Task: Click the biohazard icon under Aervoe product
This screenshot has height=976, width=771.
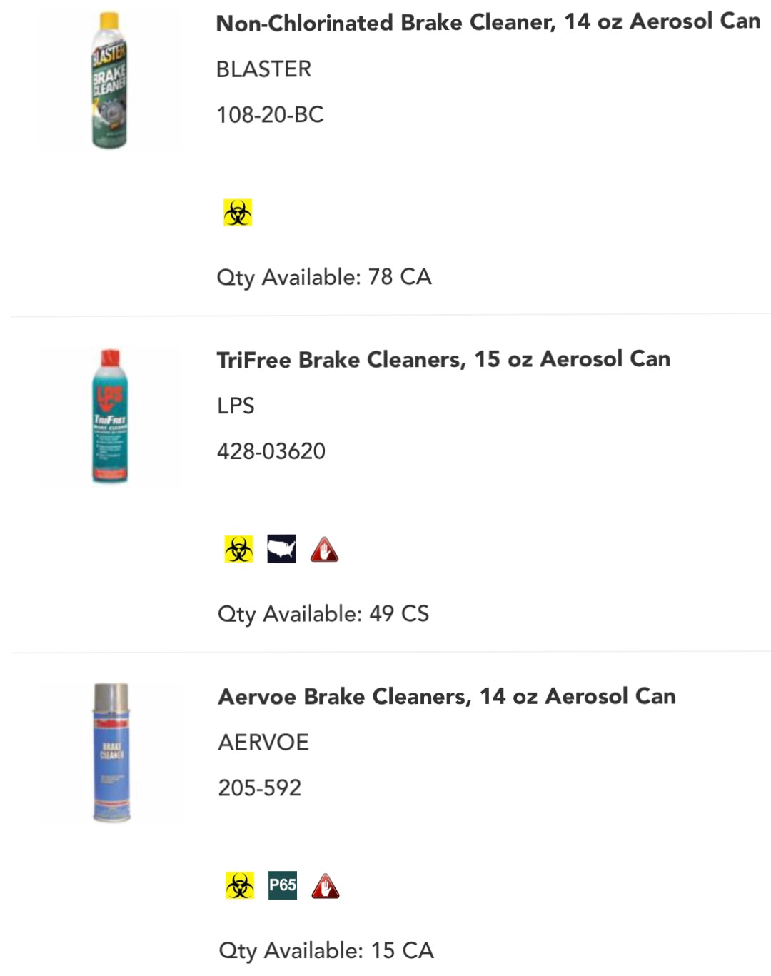Action: pyautogui.click(x=240, y=885)
